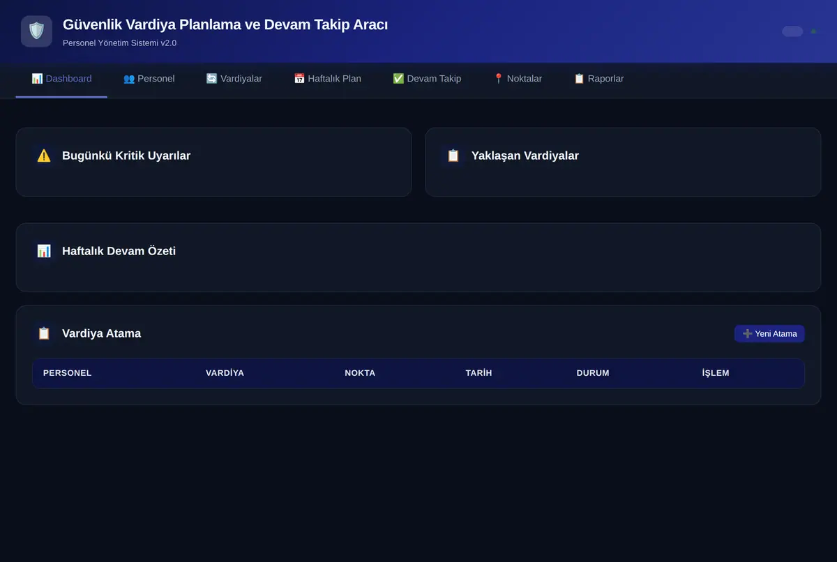This screenshot has width=837, height=562.
Task: Click the clipboard icon beside Vardiya Atama
Action: [44, 333]
